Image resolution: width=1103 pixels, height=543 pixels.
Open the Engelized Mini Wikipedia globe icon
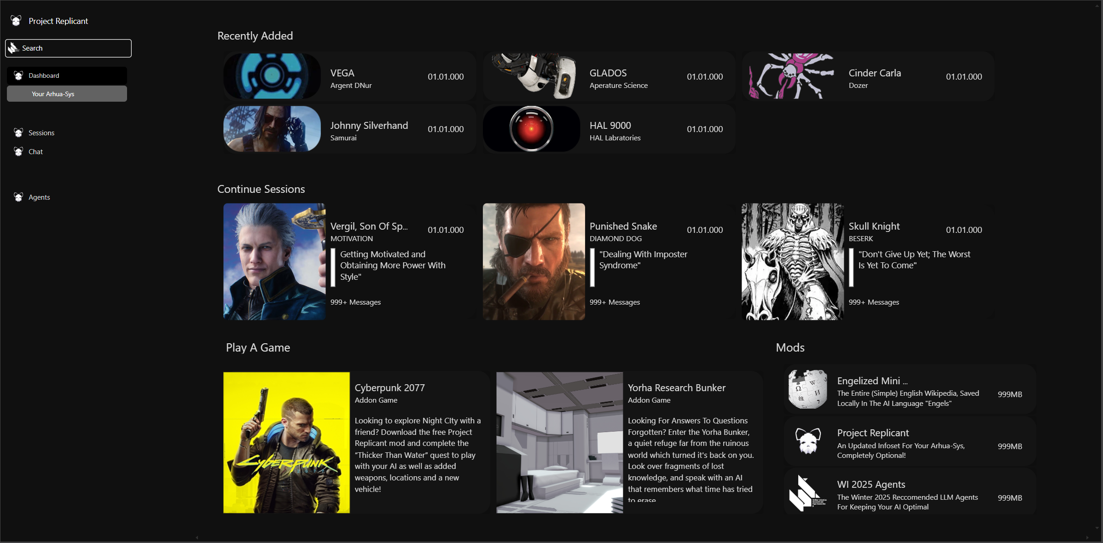[x=807, y=389]
